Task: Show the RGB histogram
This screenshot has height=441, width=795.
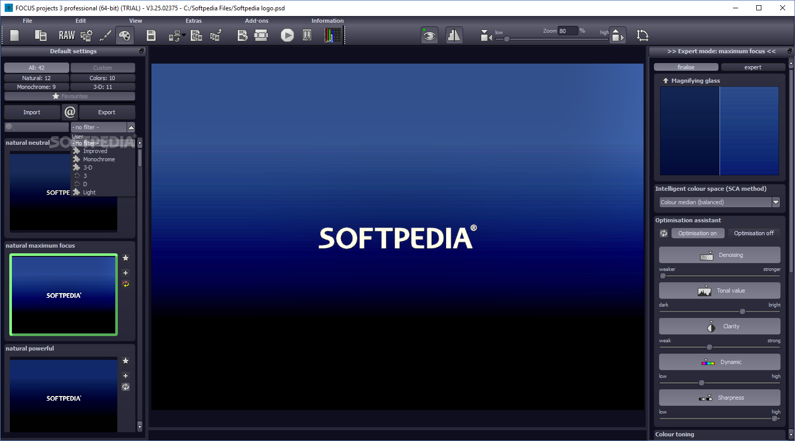Action: tap(333, 35)
